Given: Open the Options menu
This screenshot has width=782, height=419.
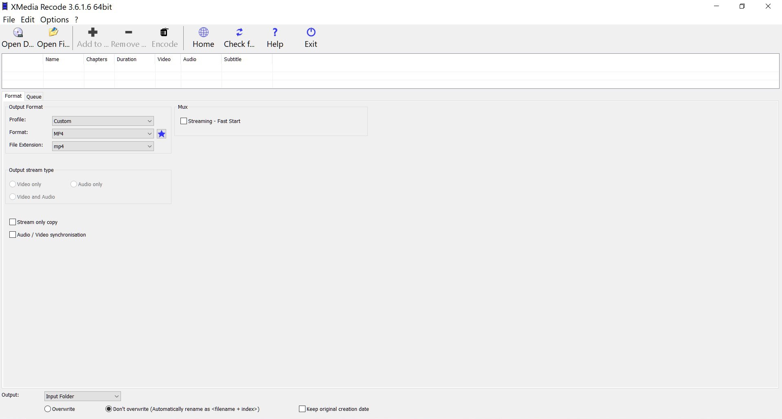Looking at the screenshot, I should (55, 20).
